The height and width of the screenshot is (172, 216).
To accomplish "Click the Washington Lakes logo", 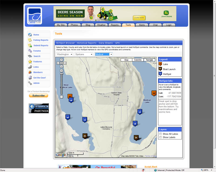I will pos(35,16).
